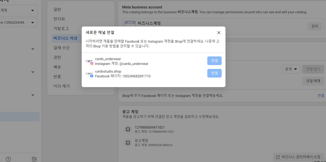Open the 배송 section
Viewport: 326px width, 162px height.
(57, 67)
